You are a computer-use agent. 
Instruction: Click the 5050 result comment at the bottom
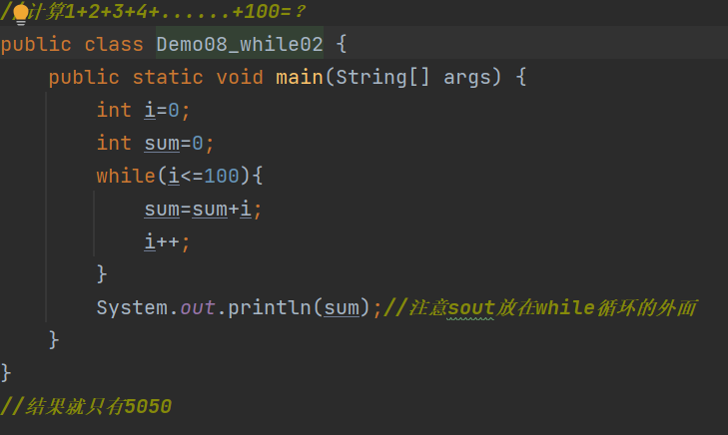click(85, 406)
